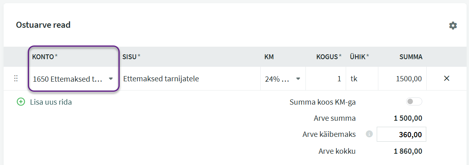Click the green plus icon to add row
469x165 pixels.
pyautogui.click(x=21, y=102)
